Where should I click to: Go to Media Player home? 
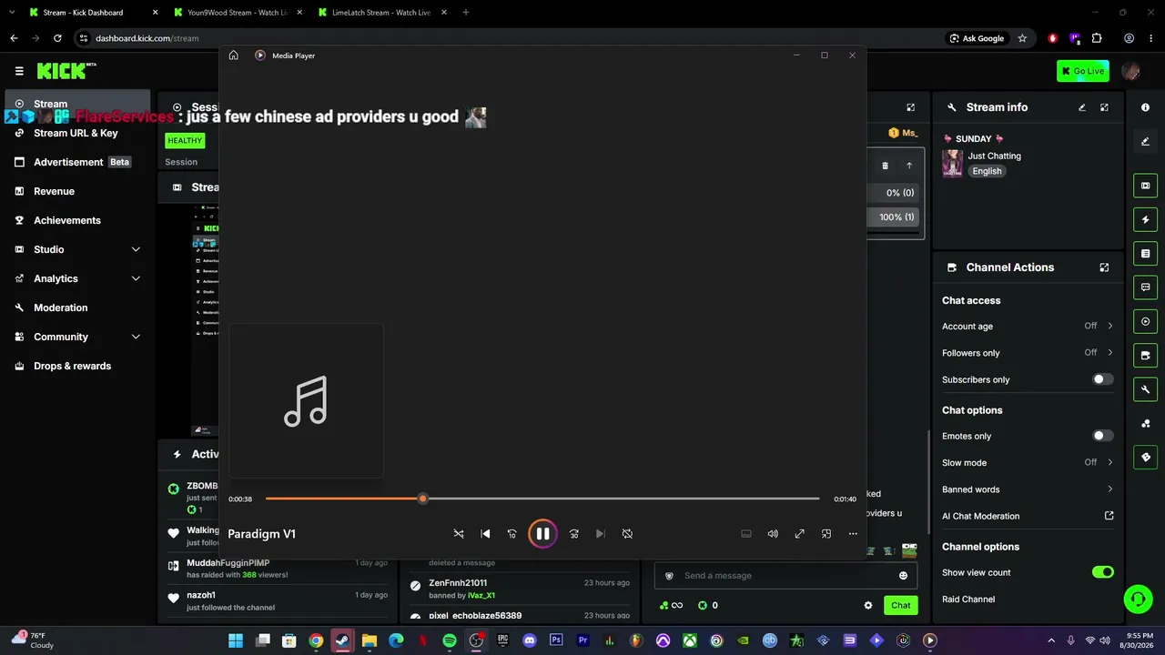click(x=234, y=55)
